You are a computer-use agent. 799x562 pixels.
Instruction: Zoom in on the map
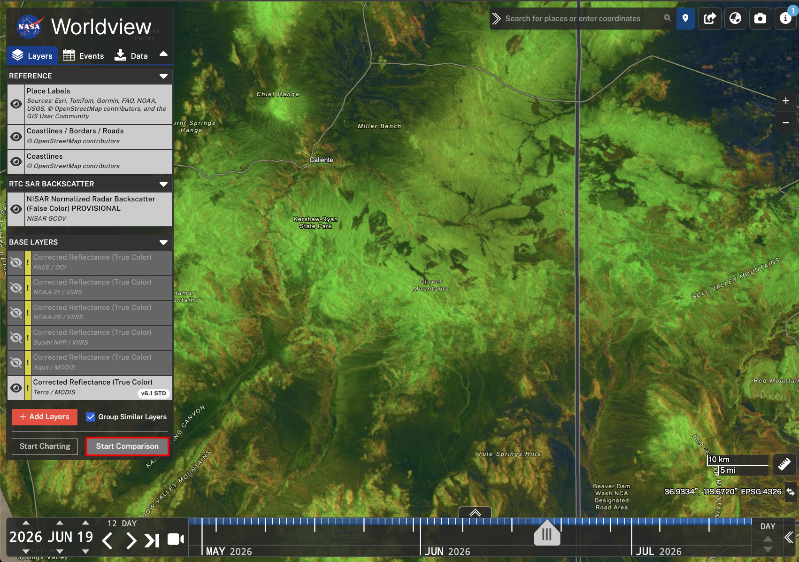point(786,100)
